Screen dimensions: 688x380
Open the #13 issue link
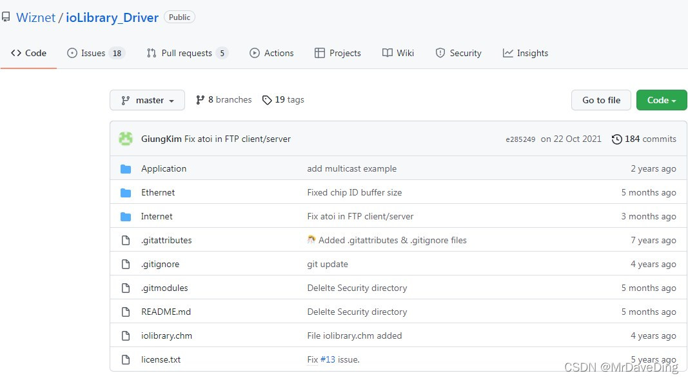pos(328,360)
